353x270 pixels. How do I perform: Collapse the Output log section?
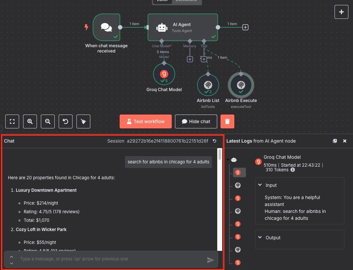click(260, 237)
